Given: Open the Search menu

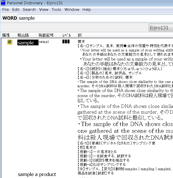Looking at the screenshot, I should pos(29,10).
